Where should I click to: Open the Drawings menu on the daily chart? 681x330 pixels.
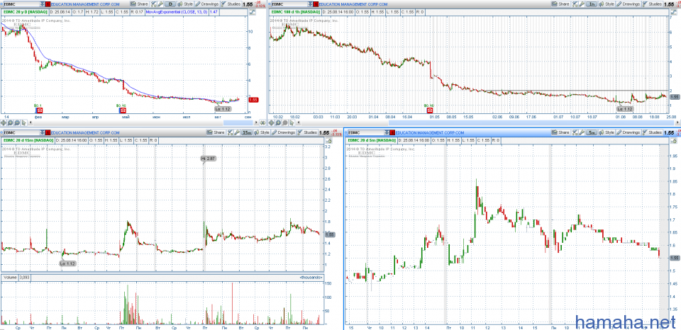207,4
